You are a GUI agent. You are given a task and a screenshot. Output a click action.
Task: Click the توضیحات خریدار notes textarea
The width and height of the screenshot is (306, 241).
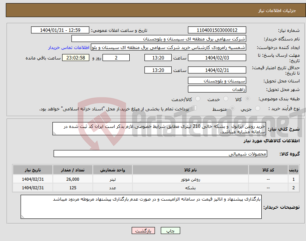(x=141, y=207)
